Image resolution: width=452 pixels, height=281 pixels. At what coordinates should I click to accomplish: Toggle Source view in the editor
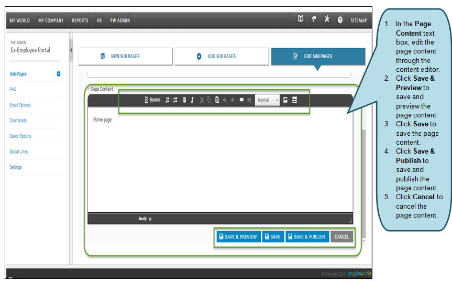[152, 100]
